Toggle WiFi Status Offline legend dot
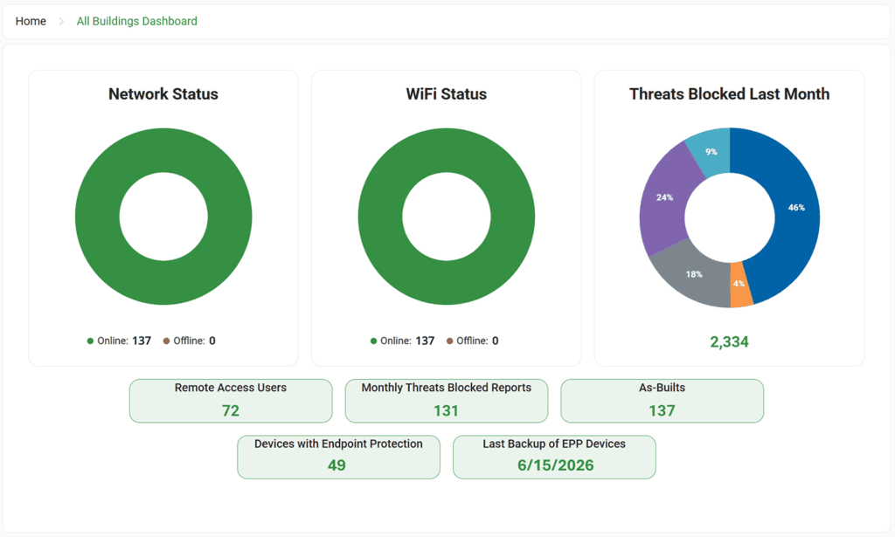 (x=450, y=341)
